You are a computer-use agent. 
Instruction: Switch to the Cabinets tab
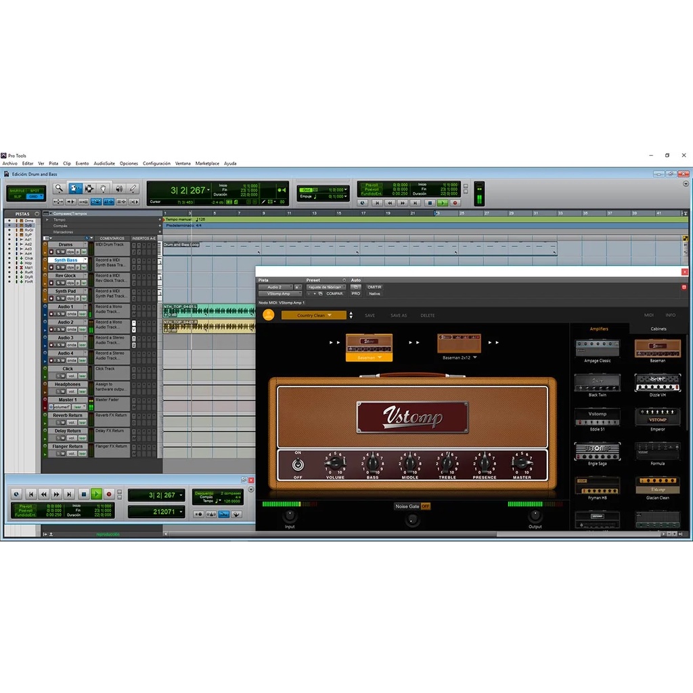[x=658, y=328]
